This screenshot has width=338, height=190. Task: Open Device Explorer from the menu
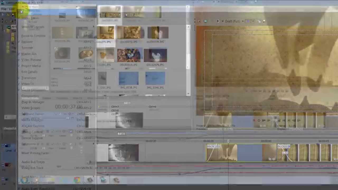pos(32,138)
